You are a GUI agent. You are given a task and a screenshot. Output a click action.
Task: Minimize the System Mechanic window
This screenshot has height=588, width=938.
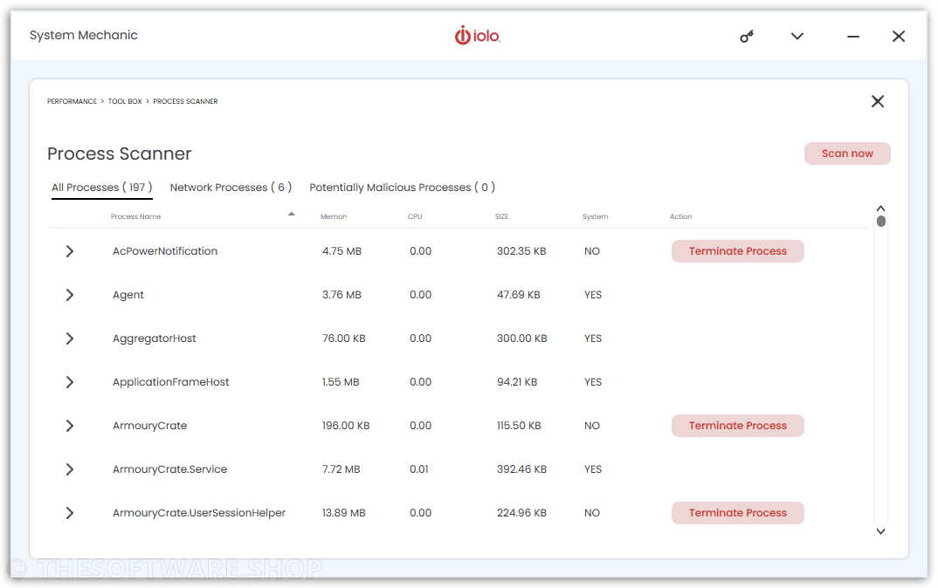point(853,37)
